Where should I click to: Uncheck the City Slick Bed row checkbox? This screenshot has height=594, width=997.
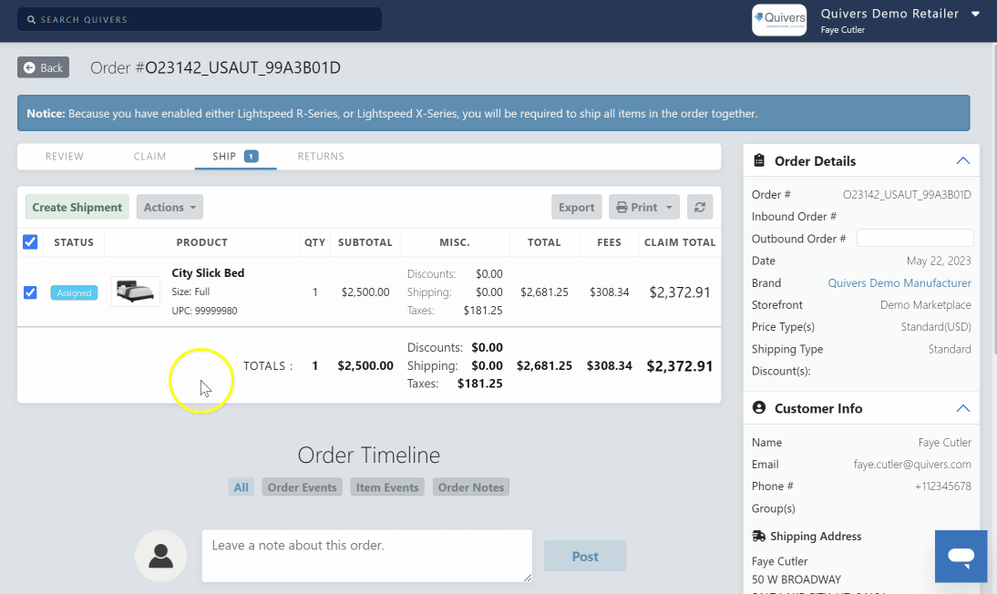click(x=30, y=292)
